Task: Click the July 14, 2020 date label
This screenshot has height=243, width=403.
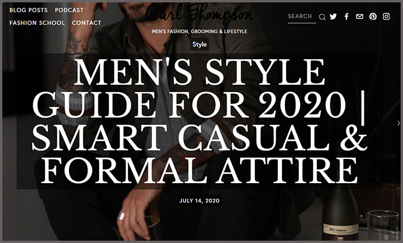Action: [x=199, y=200]
